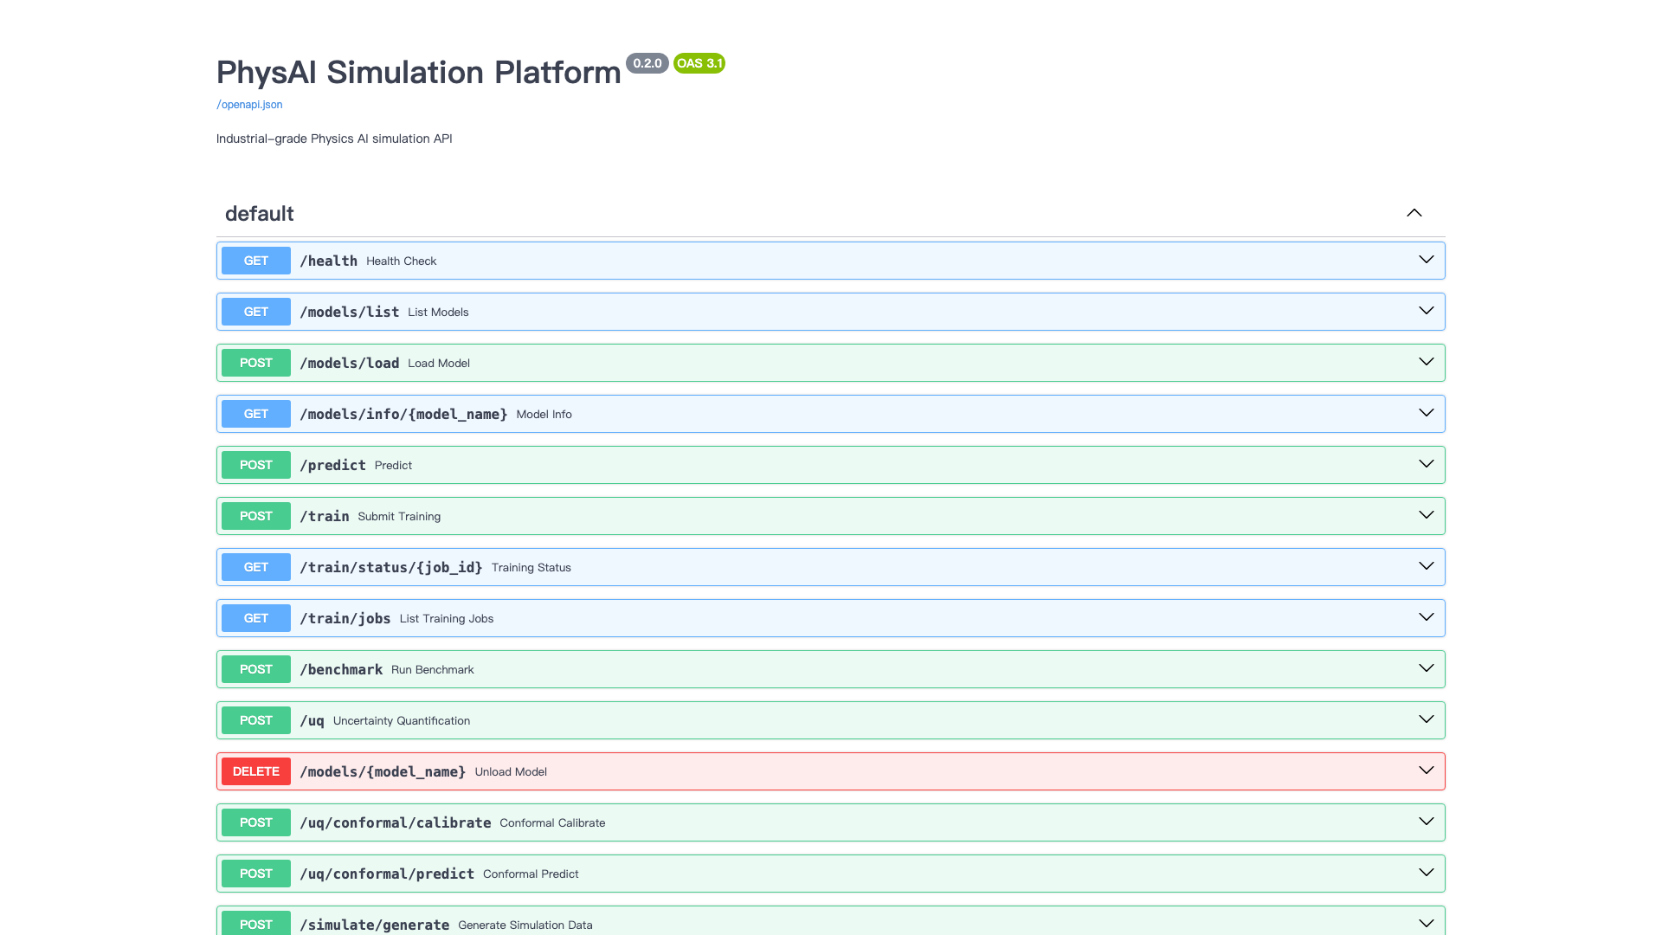The height and width of the screenshot is (935, 1662).
Task: Expand the Generate Simulation Data chevron
Action: (1427, 924)
